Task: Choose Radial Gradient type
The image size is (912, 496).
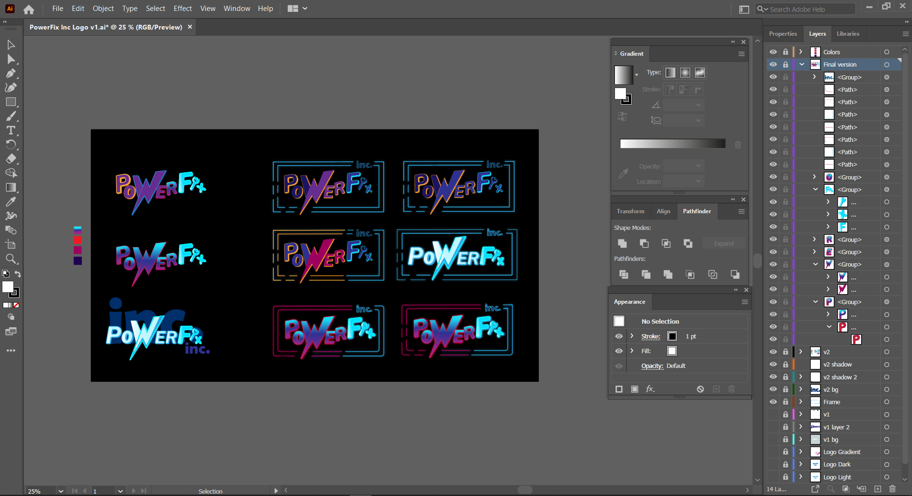Action: pos(685,72)
